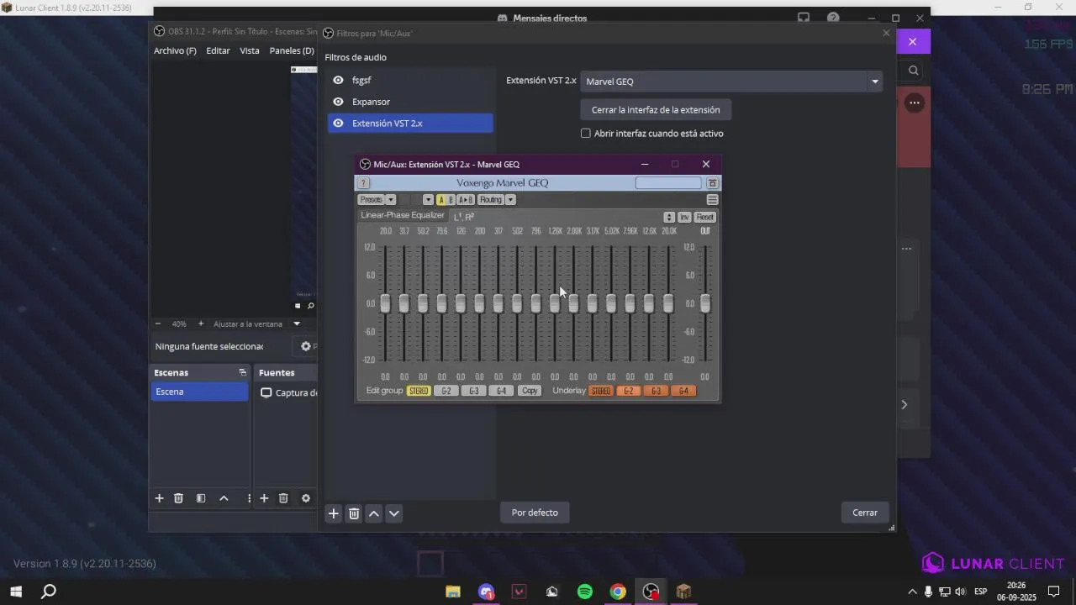The height and width of the screenshot is (605, 1076).
Task: Add a scene in the Escenas panel
Action: [x=159, y=498]
